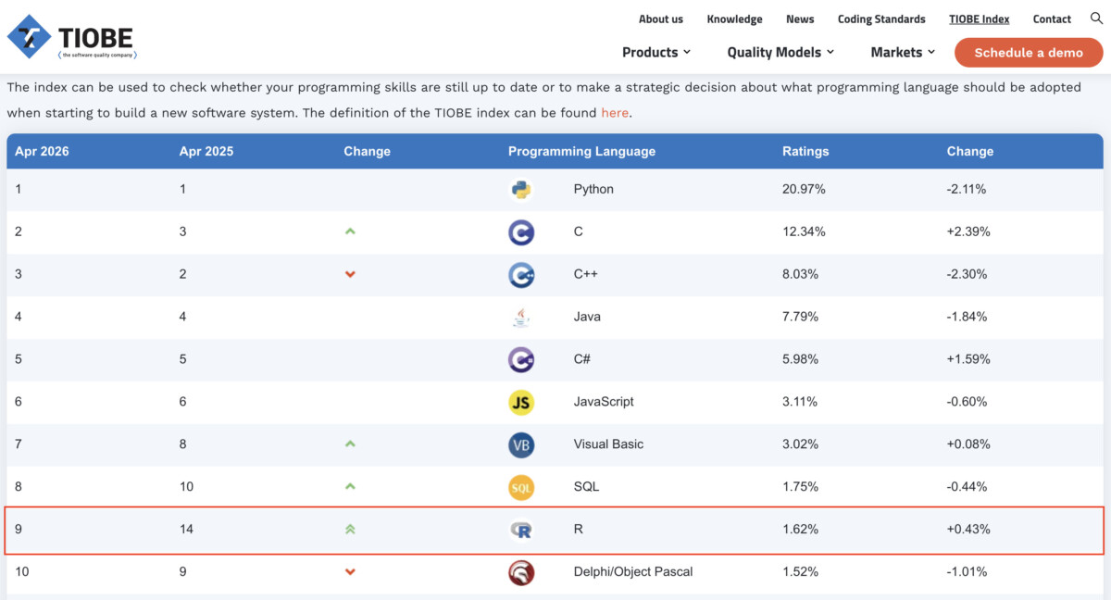1111x600 pixels.
Task: Click the Apr 2026 column header
Action: tap(42, 151)
